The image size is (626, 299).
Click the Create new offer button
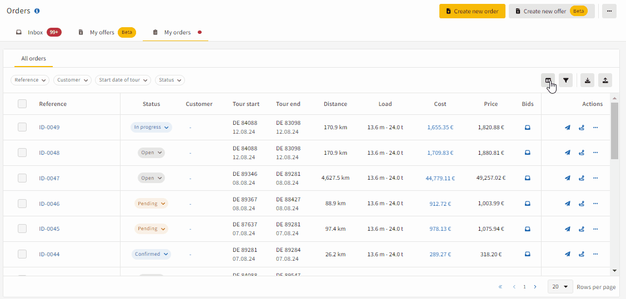click(552, 11)
